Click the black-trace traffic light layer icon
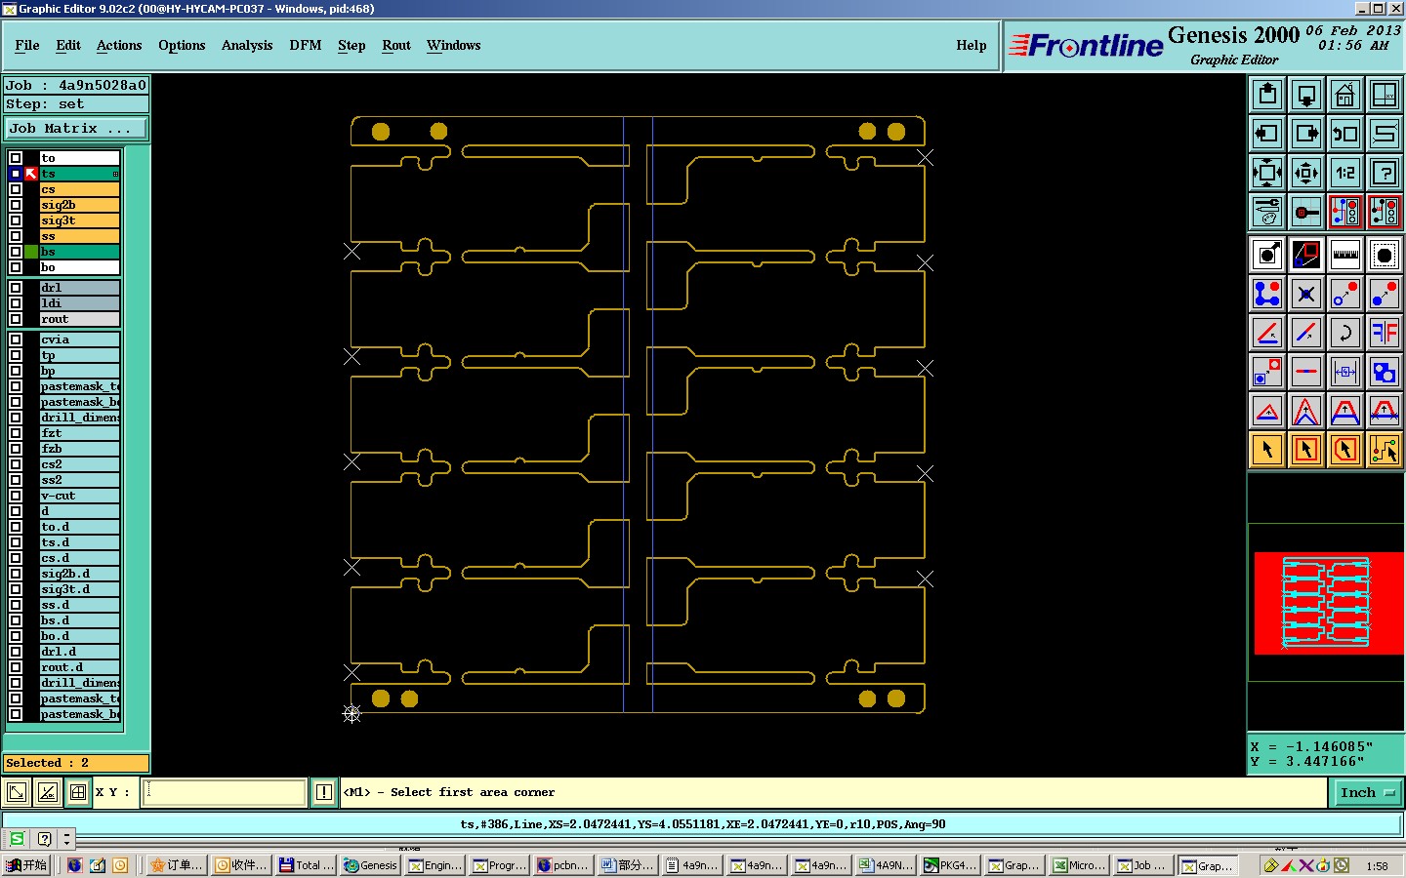1406x878 pixels. click(x=1385, y=212)
